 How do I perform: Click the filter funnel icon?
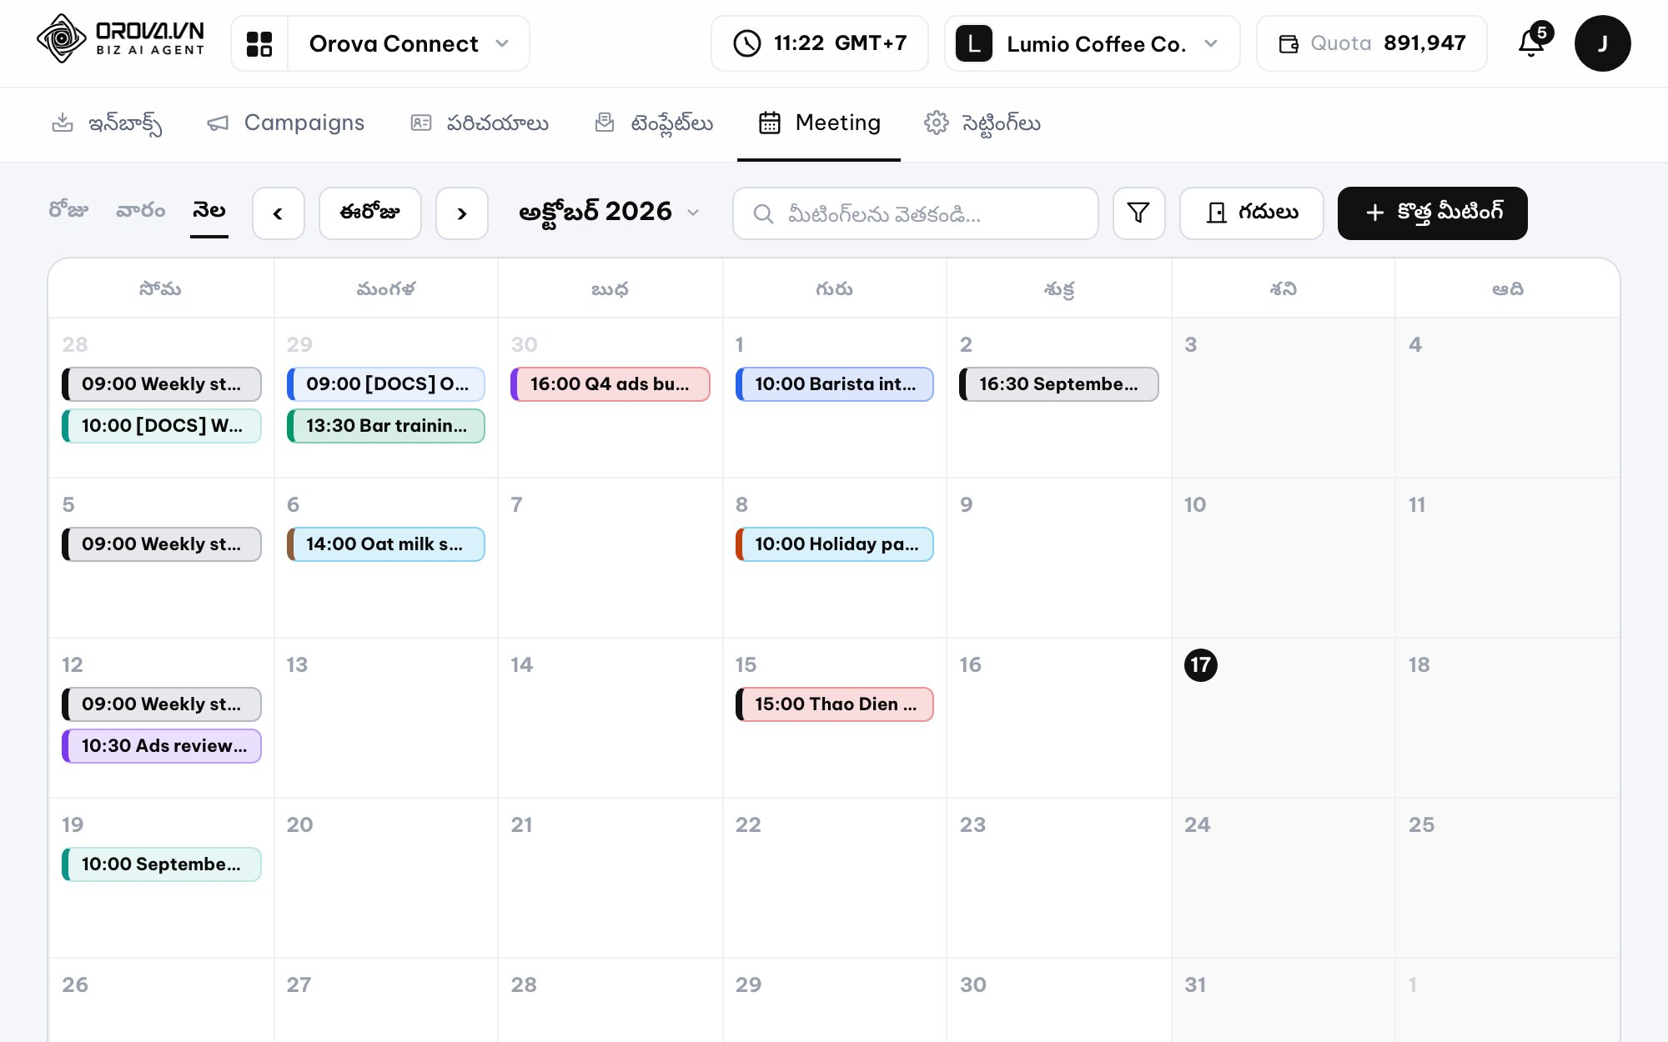click(1138, 213)
